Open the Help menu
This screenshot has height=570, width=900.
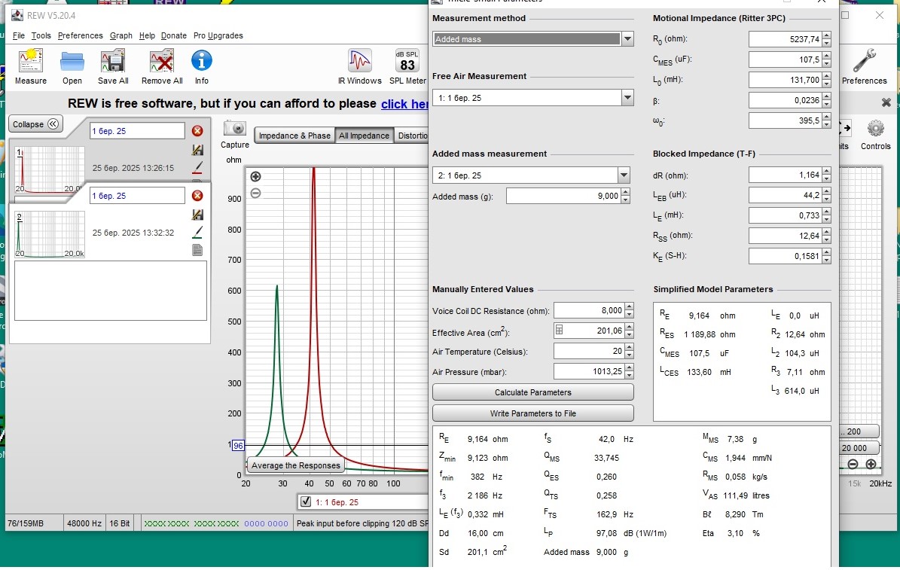pyautogui.click(x=147, y=35)
